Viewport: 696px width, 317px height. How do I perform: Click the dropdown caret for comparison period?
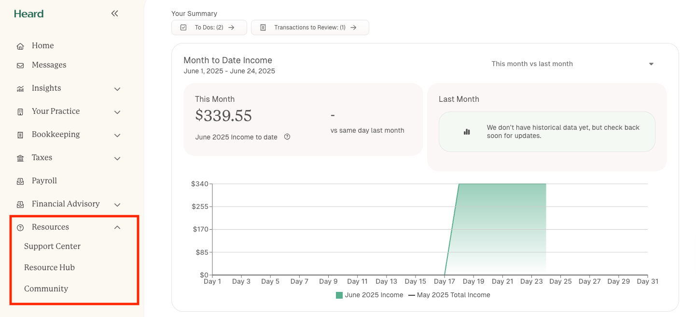click(x=651, y=64)
